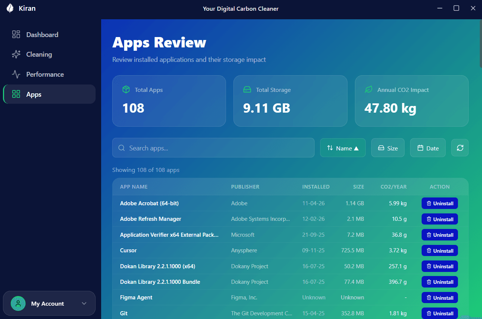Sort apps by Name

343,148
